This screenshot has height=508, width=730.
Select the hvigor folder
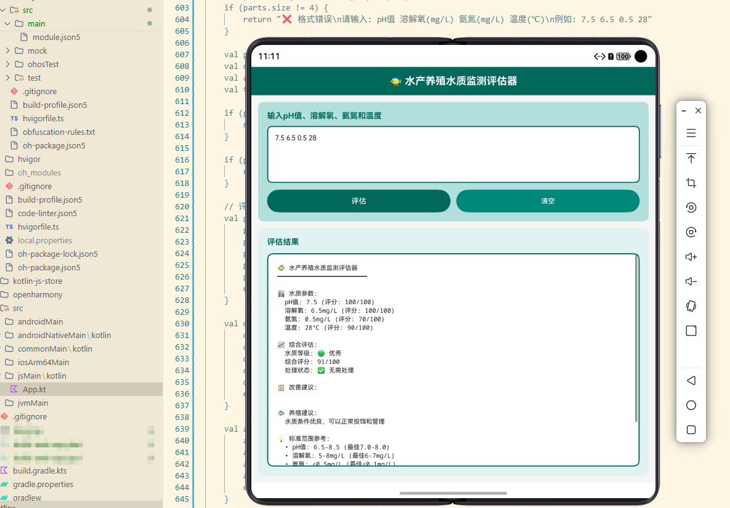pyautogui.click(x=29, y=159)
